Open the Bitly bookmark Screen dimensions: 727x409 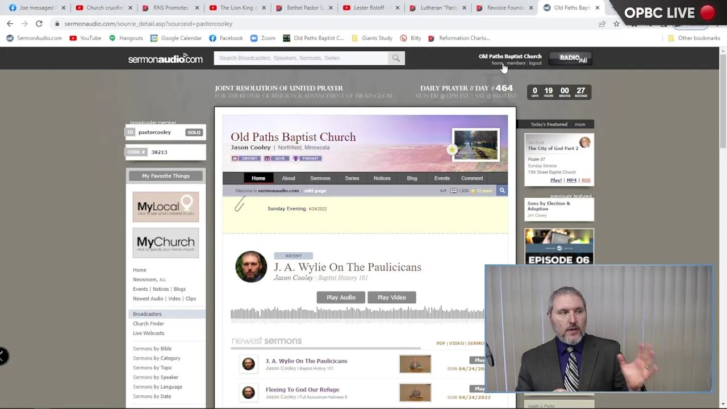[411, 38]
